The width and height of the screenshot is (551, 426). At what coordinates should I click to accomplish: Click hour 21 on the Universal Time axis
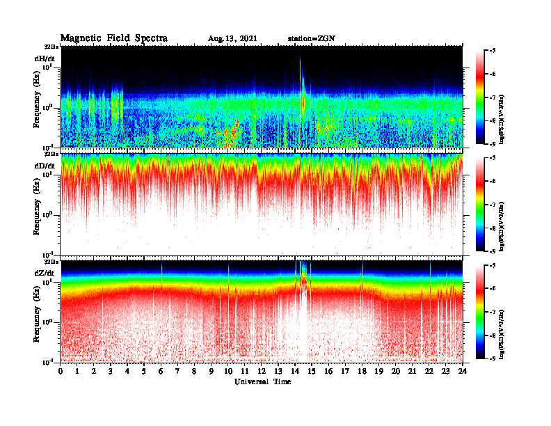412,372
